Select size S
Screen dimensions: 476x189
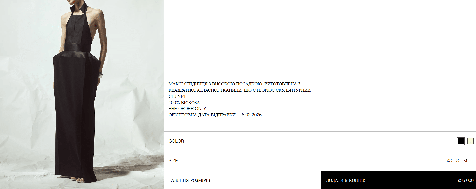click(x=458, y=161)
